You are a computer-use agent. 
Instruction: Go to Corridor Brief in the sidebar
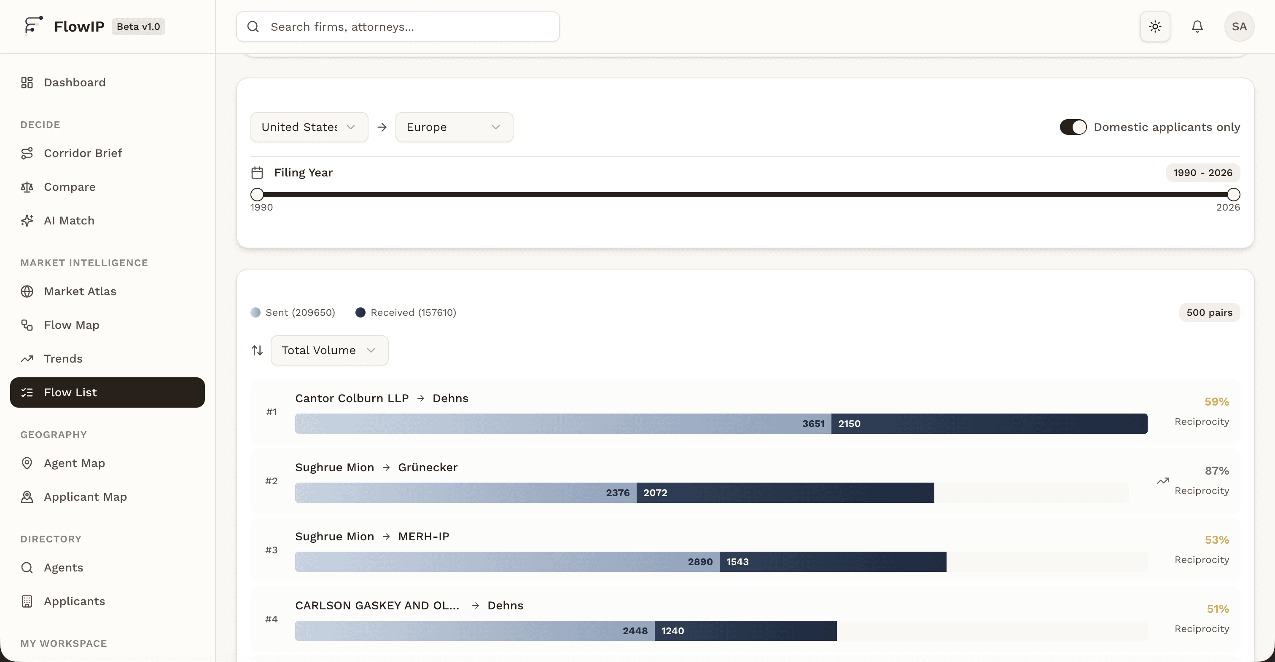click(83, 153)
